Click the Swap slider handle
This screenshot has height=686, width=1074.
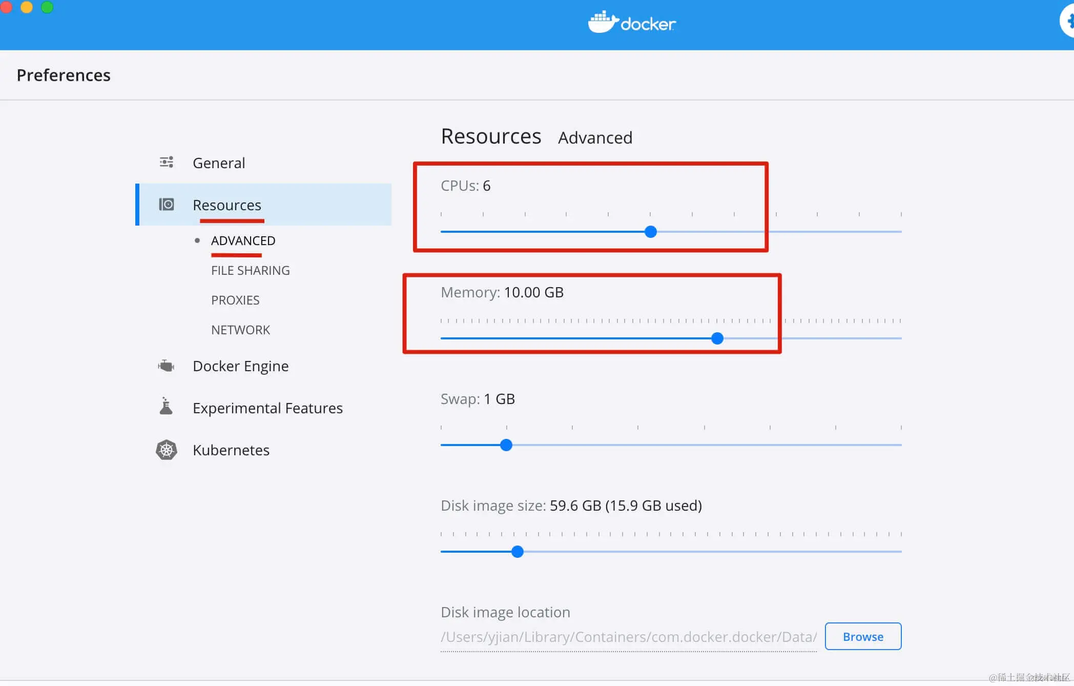click(506, 445)
